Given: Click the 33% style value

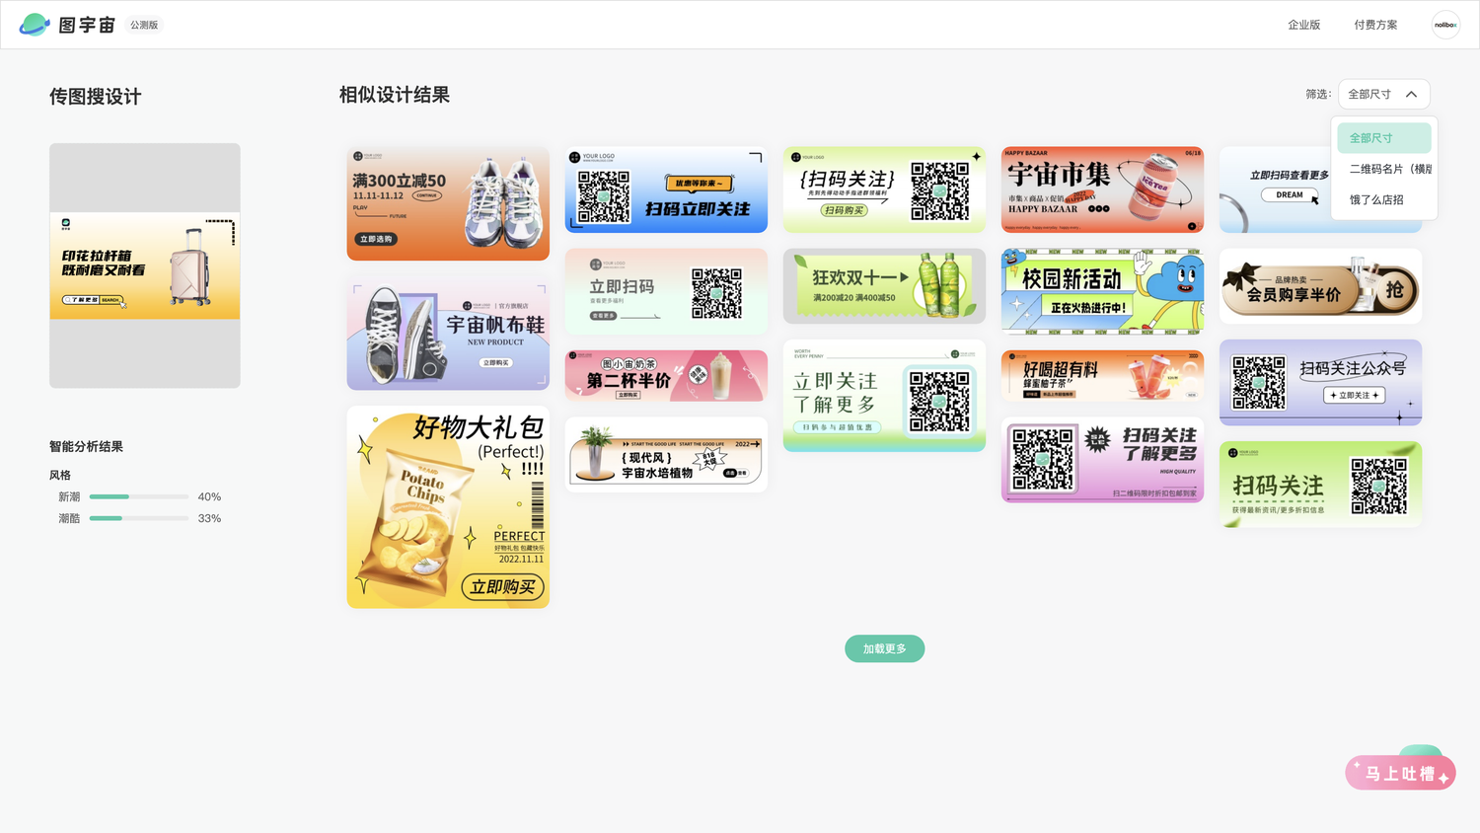Looking at the screenshot, I should tap(209, 518).
